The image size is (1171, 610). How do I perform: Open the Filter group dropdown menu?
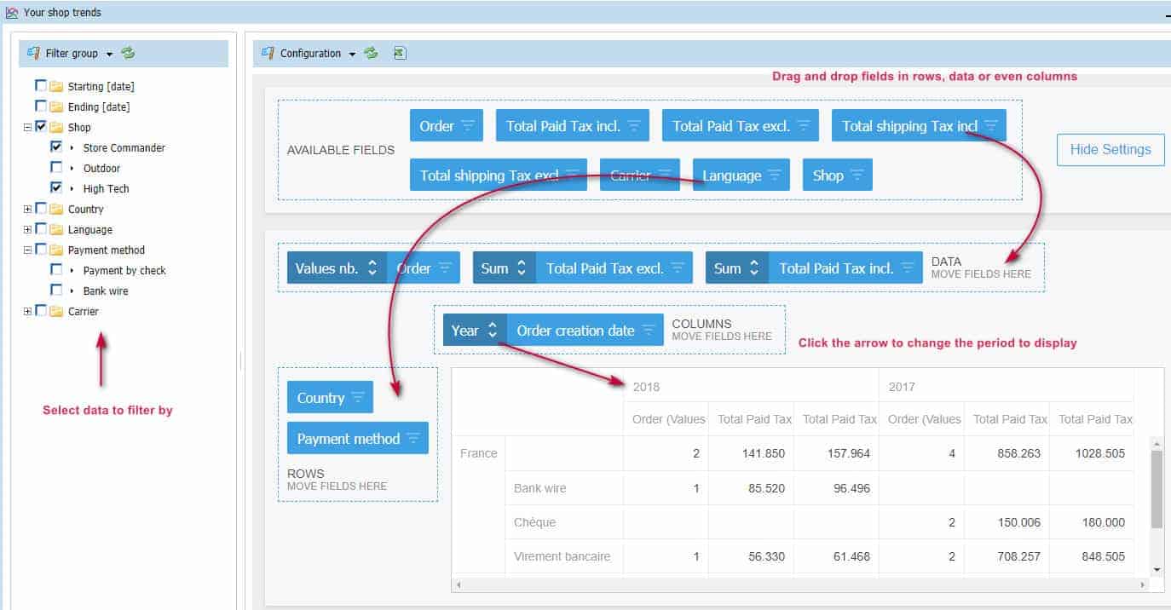pyautogui.click(x=109, y=54)
